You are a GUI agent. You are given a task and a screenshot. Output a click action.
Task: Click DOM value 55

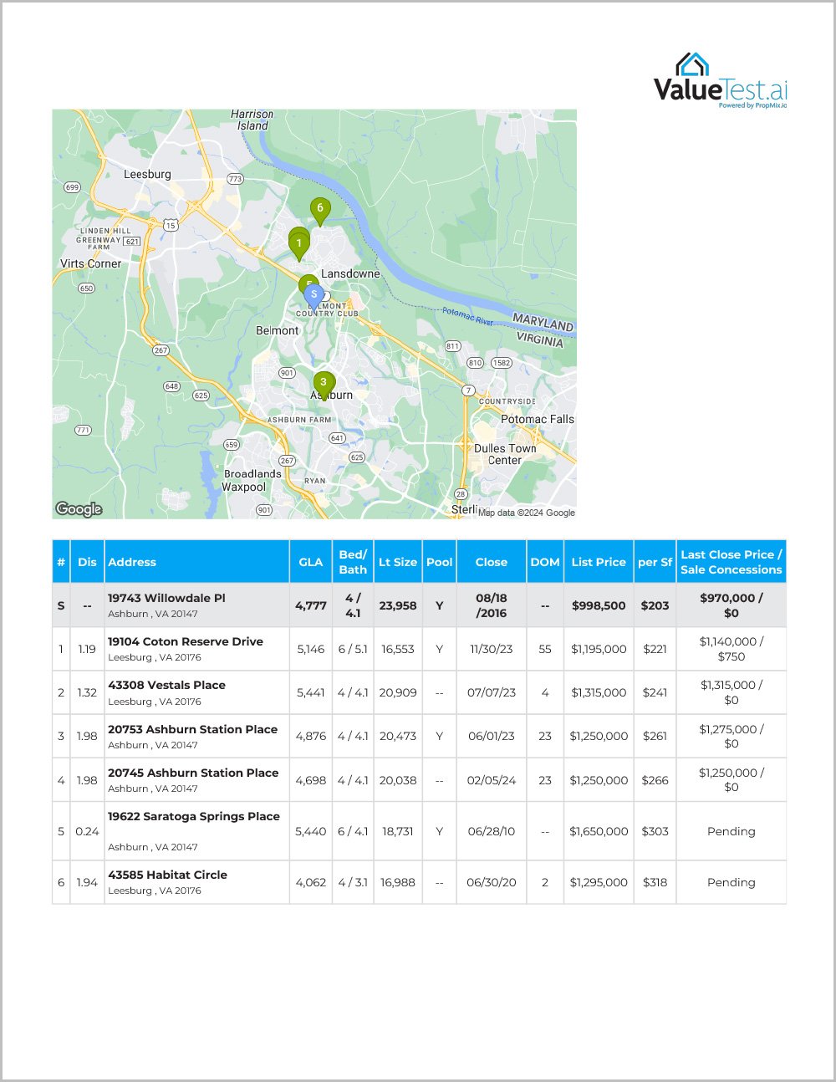[545, 649]
